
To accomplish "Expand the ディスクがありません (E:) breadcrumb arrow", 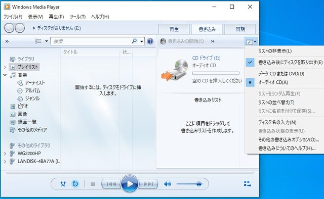I will click(x=34, y=28).
